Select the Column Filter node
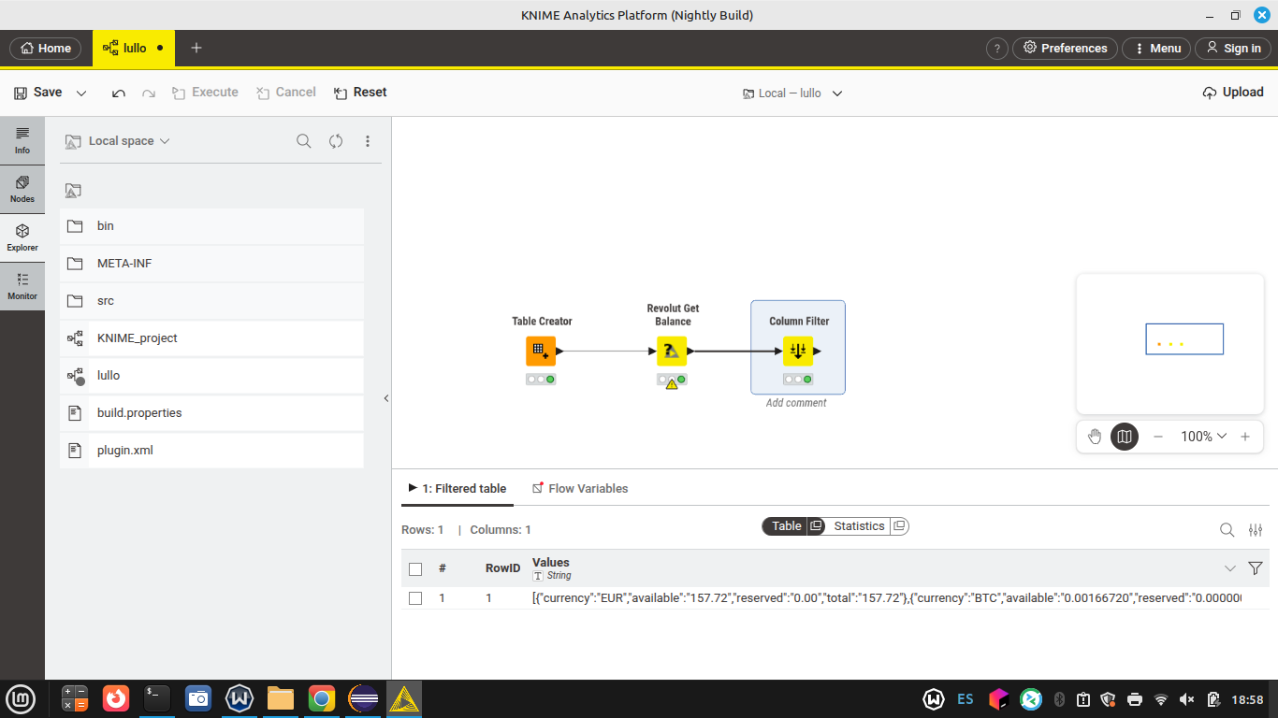The width and height of the screenshot is (1278, 718). (x=798, y=352)
